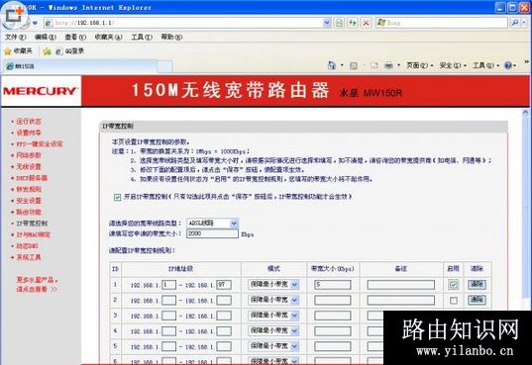Viewport: 532px width, 365px height.
Task: Open the new blank tab button
Action: (x=164, y=66)
